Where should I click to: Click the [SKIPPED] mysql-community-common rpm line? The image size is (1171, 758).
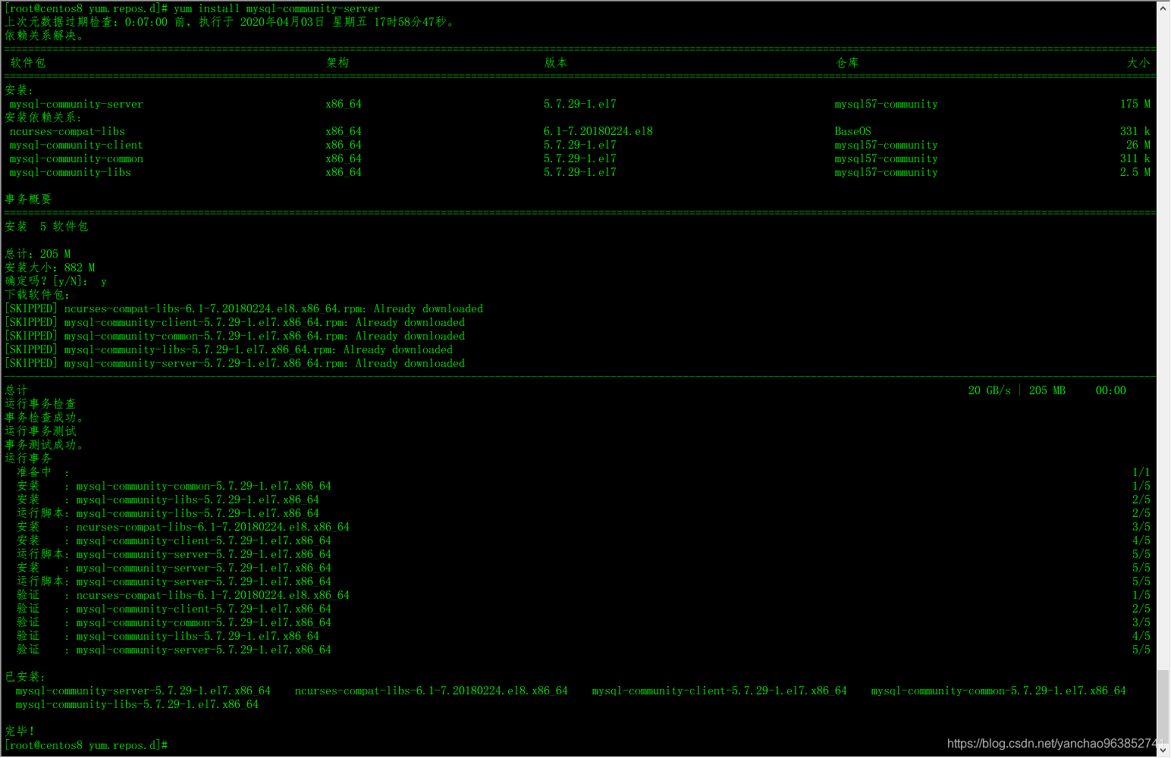pos(234,336)
